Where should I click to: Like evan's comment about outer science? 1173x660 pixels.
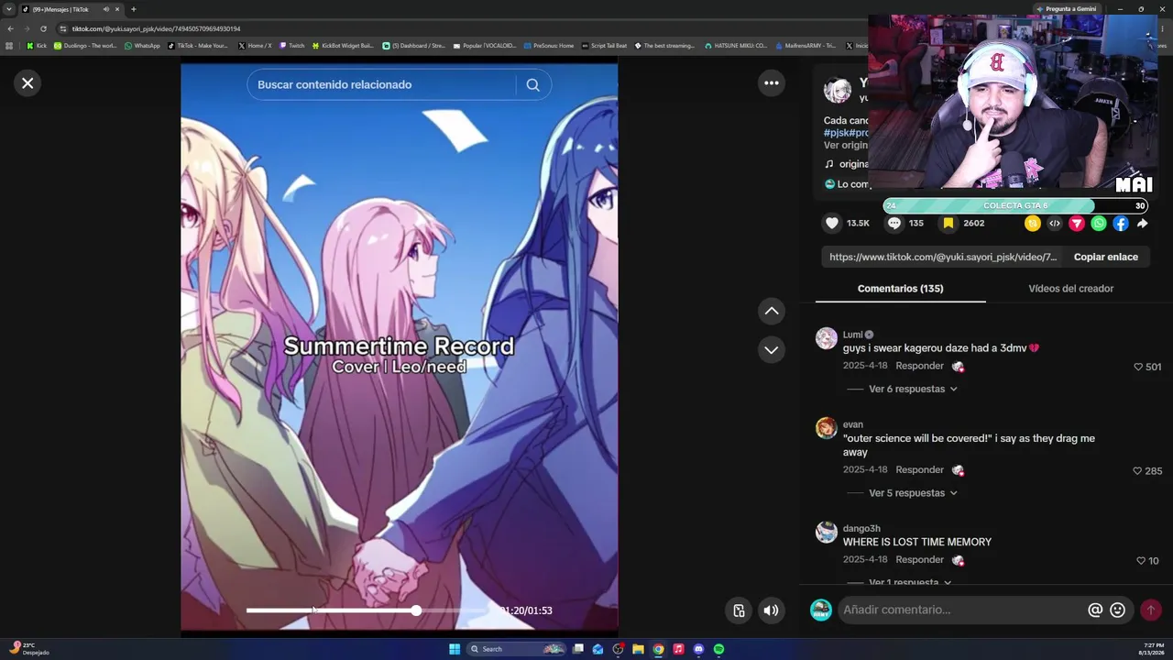[x=1138, y=471]
